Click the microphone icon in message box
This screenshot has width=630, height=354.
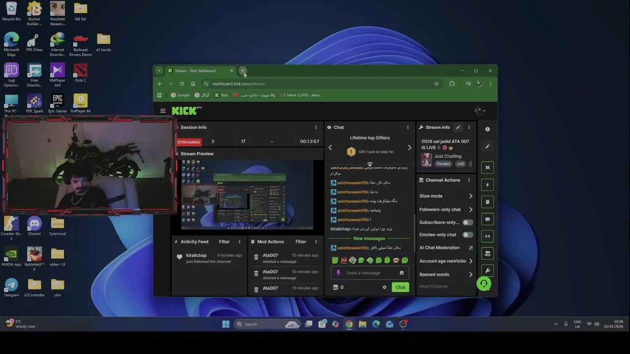(338, 273)
